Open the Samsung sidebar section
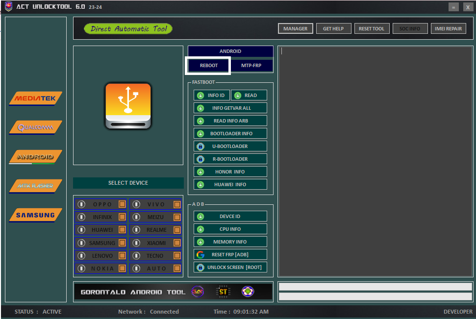 [x=35, y=215]
